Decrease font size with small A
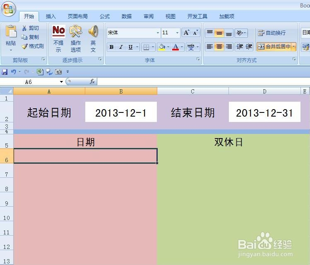Image resolution: width=310 pixels, height=265 pixels. (195, 33)
